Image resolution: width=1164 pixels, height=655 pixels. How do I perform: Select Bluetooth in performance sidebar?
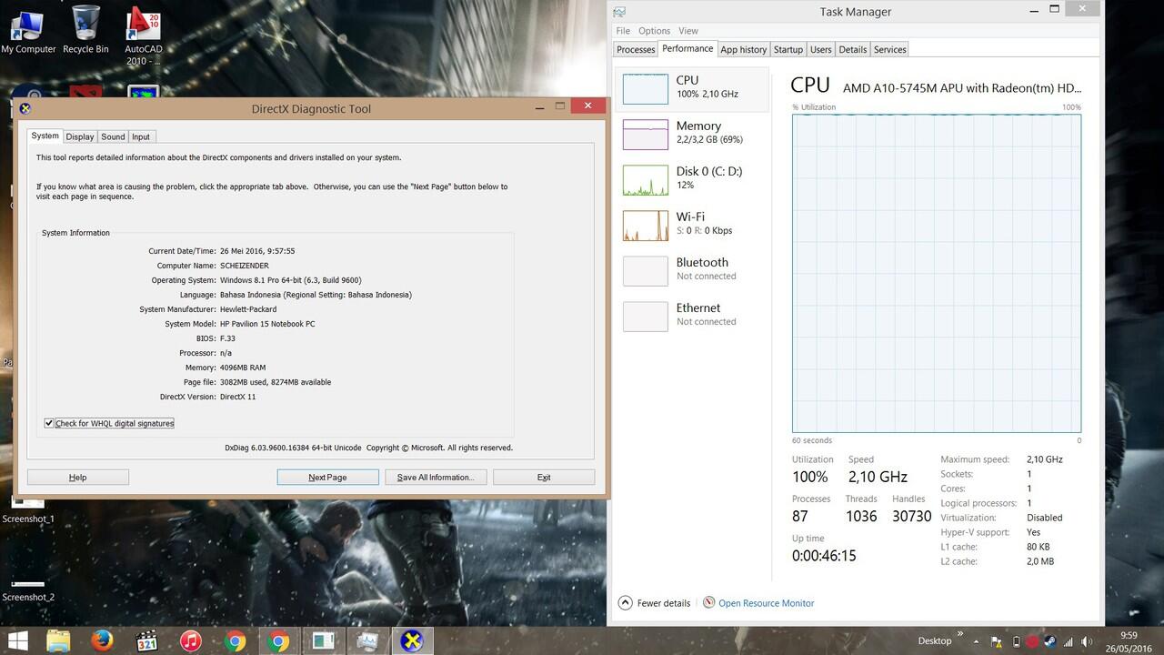click(693, 270)
